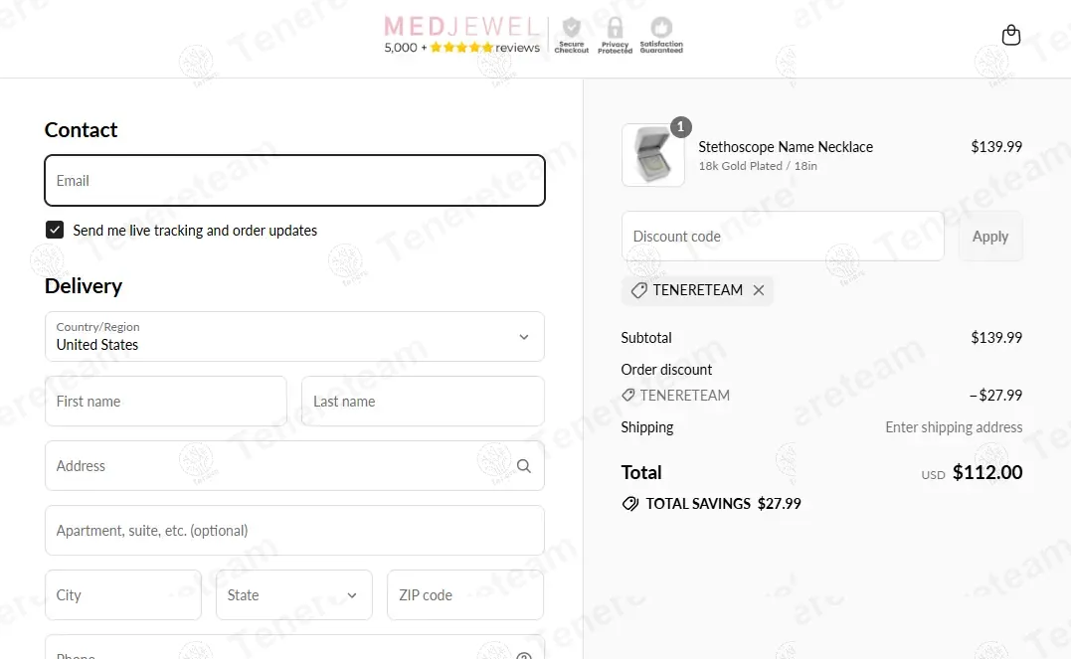Click the Discount code field
This screenshot has width=1071, height=659.
click(x=783, y=237)
